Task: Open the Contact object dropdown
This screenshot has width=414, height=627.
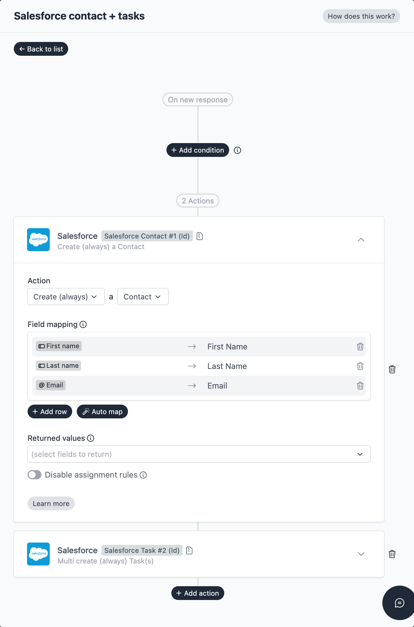Action: [143, 297]
